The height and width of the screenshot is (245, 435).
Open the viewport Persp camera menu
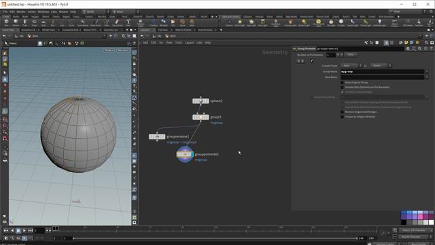[109, 50]
